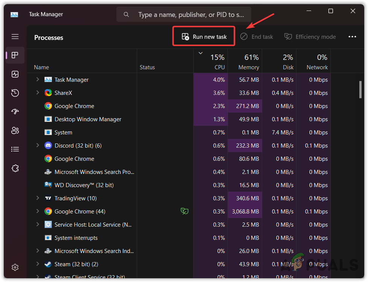368x282 pixels.
Task: Click the 16.5 MB memory value
Action: point(249,185)
